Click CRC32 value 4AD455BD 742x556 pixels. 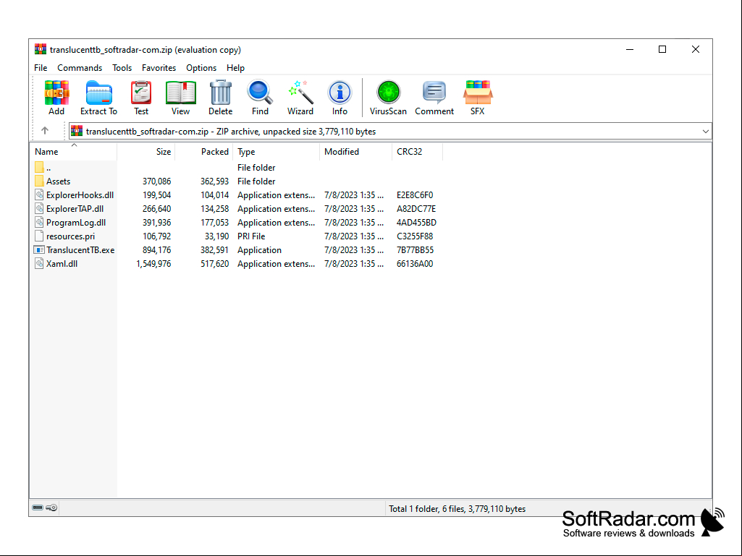coord(416,222)
